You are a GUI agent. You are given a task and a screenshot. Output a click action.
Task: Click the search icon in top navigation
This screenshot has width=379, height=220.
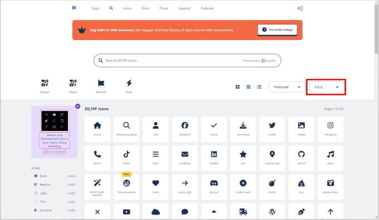coord(111,8)
